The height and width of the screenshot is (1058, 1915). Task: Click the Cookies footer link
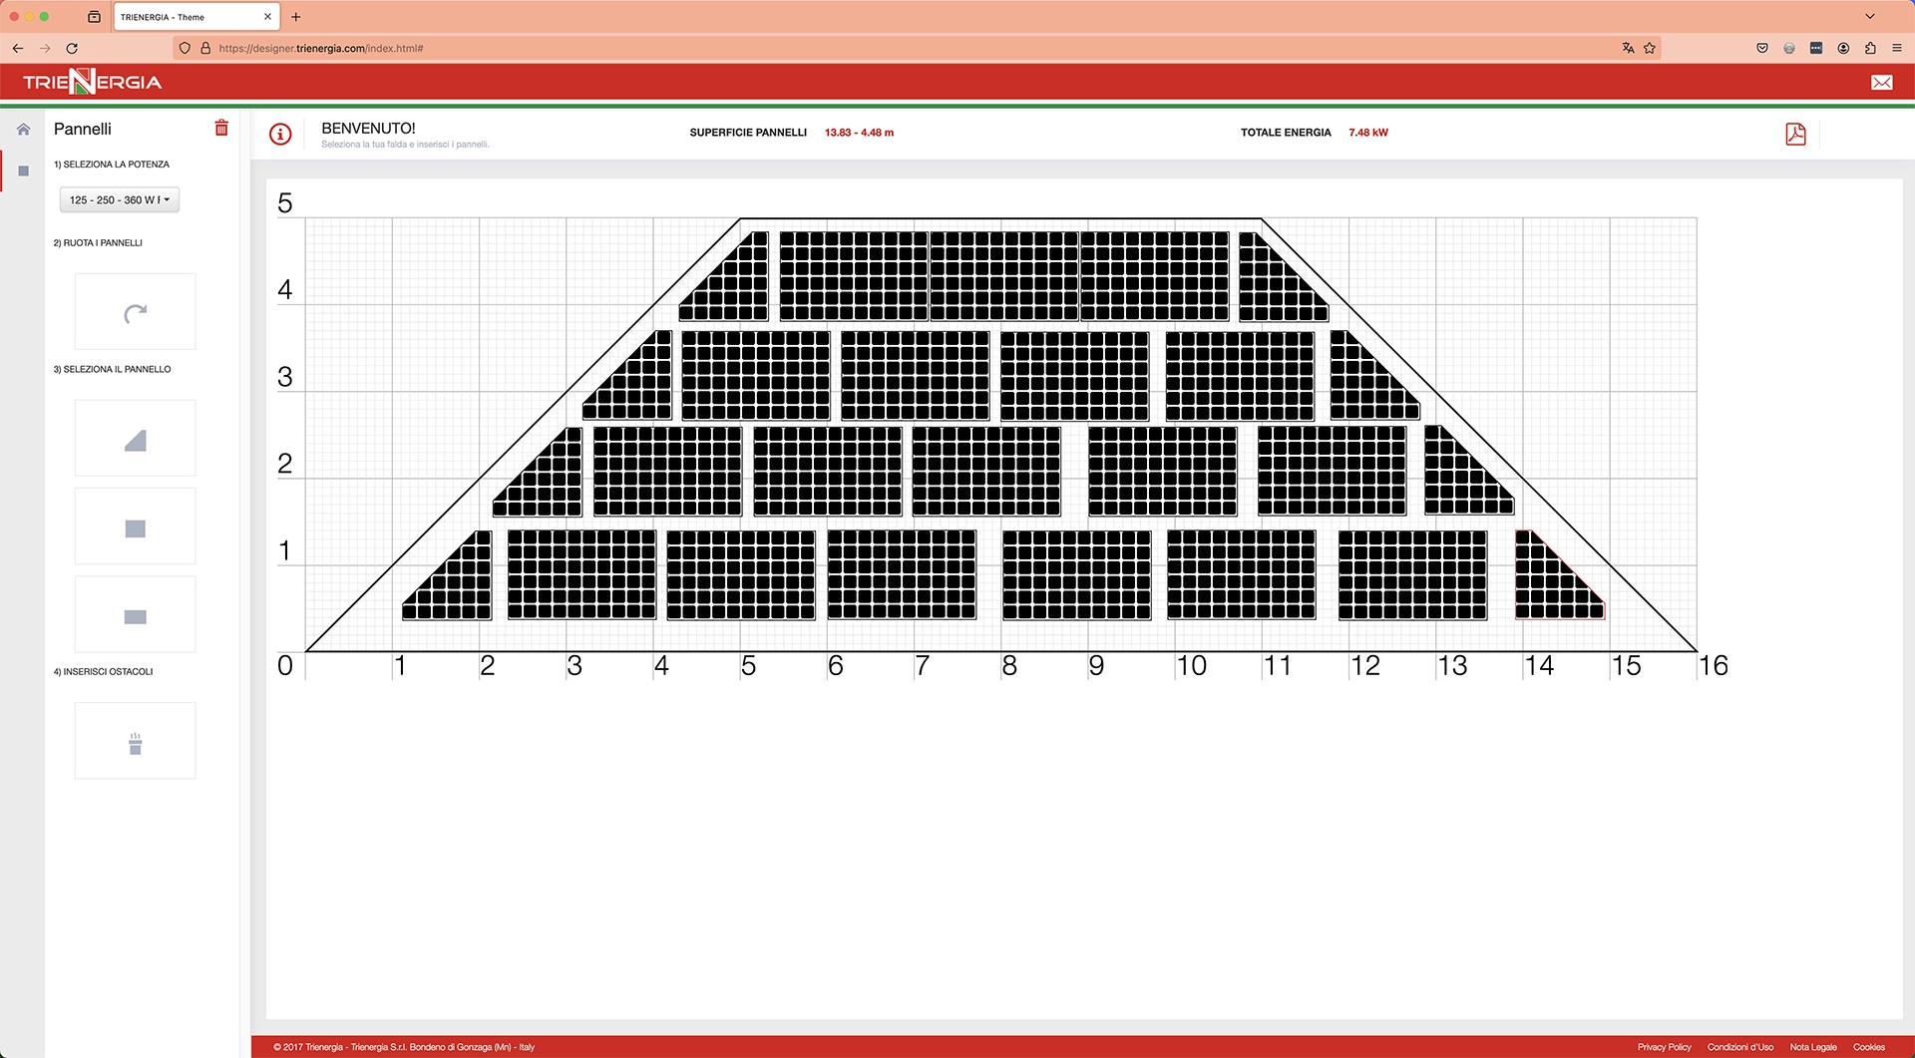tap(1868, 1047)
